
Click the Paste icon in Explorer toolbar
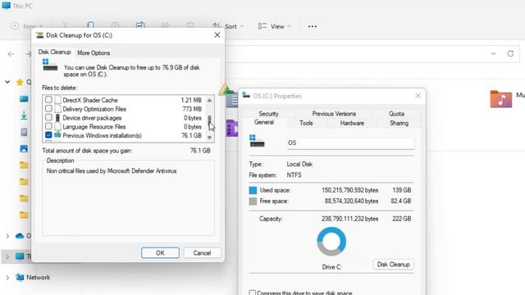point(115,25)
